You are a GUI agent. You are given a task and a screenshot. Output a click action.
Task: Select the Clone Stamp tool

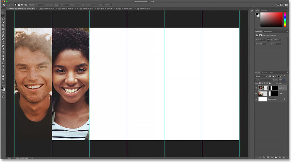point(3,42)
